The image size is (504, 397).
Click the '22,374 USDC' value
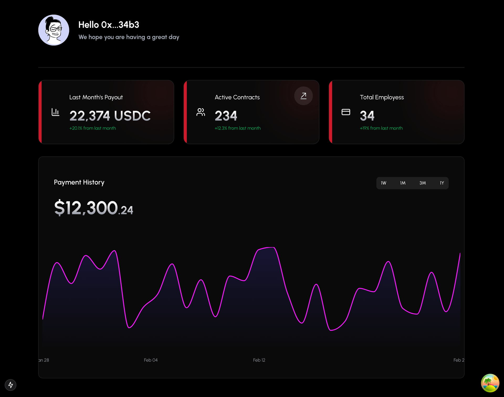(110, 116)
